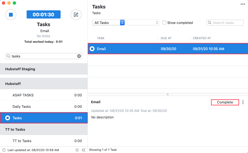Open the top-right three dots menu
Screen dimensions: 248x153
pyautogui.click(x=243, y=4)
